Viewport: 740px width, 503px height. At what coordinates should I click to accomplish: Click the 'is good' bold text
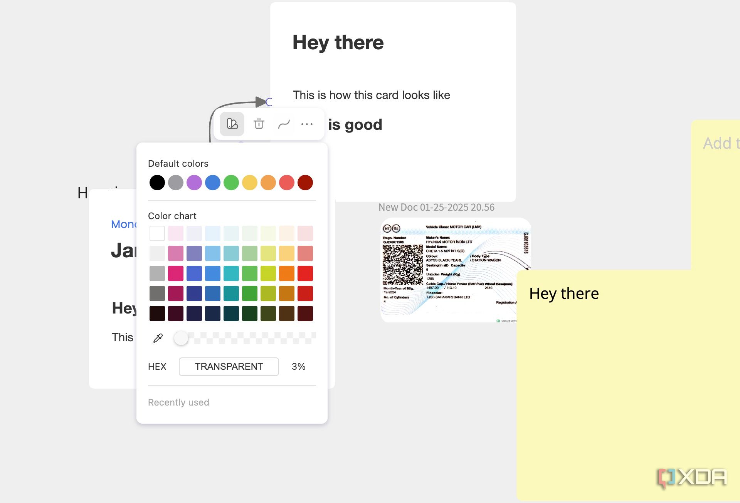[355, 124]
